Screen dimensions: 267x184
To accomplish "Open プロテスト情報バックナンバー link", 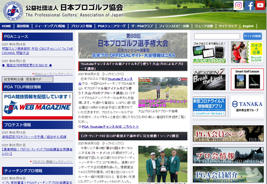I will click(52, 162).
